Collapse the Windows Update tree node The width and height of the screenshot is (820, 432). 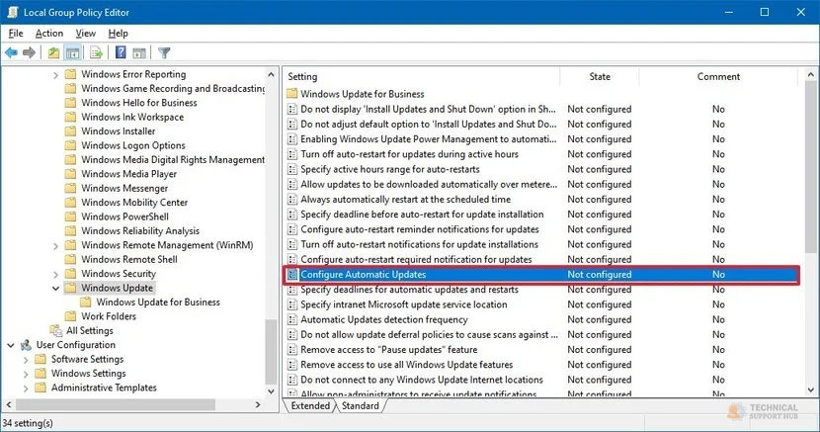pos(55,289)
